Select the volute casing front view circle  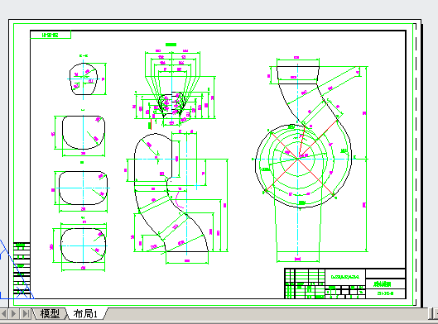[303, 166]
